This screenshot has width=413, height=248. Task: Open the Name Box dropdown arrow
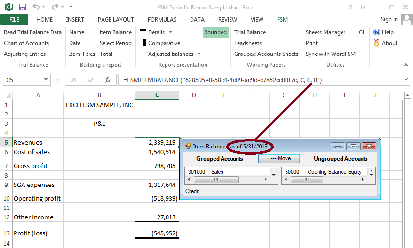(46, 80)
